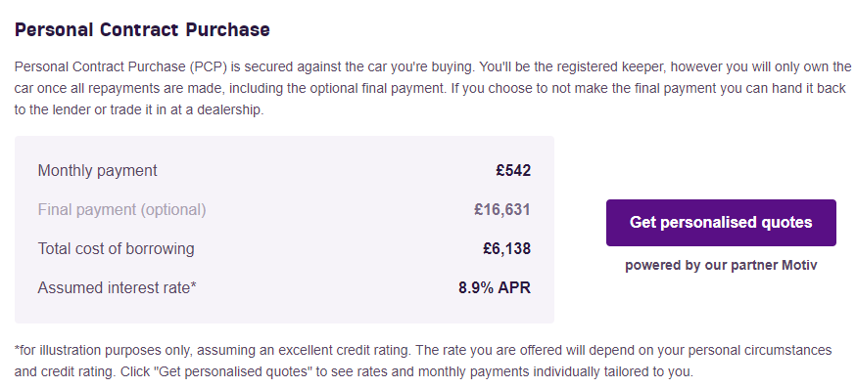Select the £6,138 borrowing cost value
Screen dimensions: 856x388
click(506, 249)
